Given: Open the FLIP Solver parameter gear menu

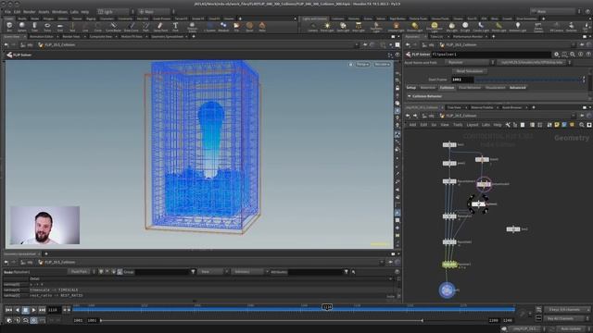Looking at the screenshot, I should pyautogui.click(x=556, y=55).
